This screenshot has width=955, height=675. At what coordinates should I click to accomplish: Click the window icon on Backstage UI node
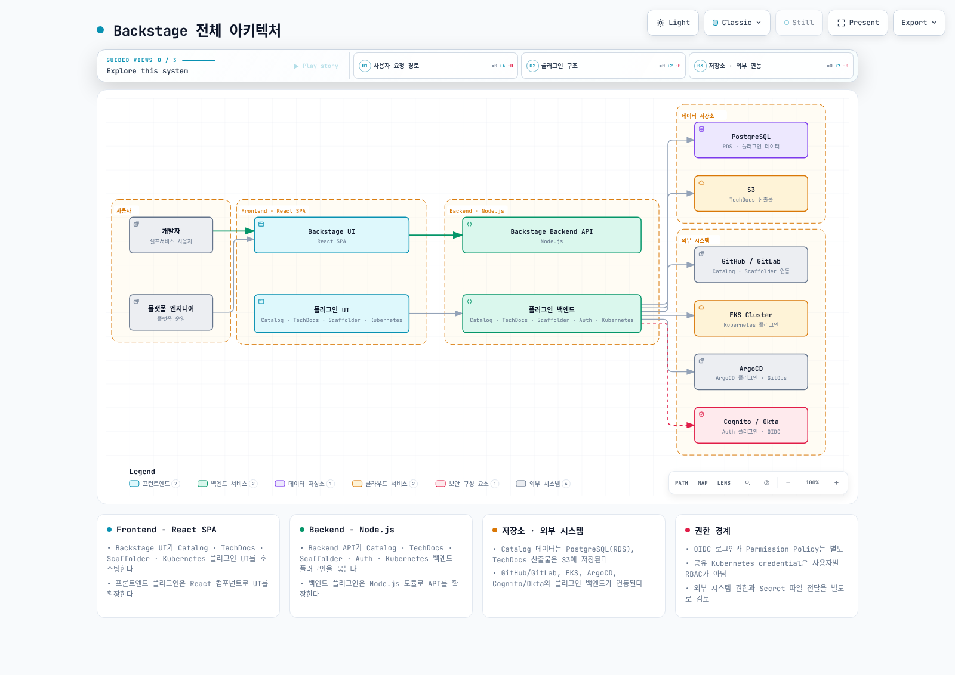click(x=261, y=224)
